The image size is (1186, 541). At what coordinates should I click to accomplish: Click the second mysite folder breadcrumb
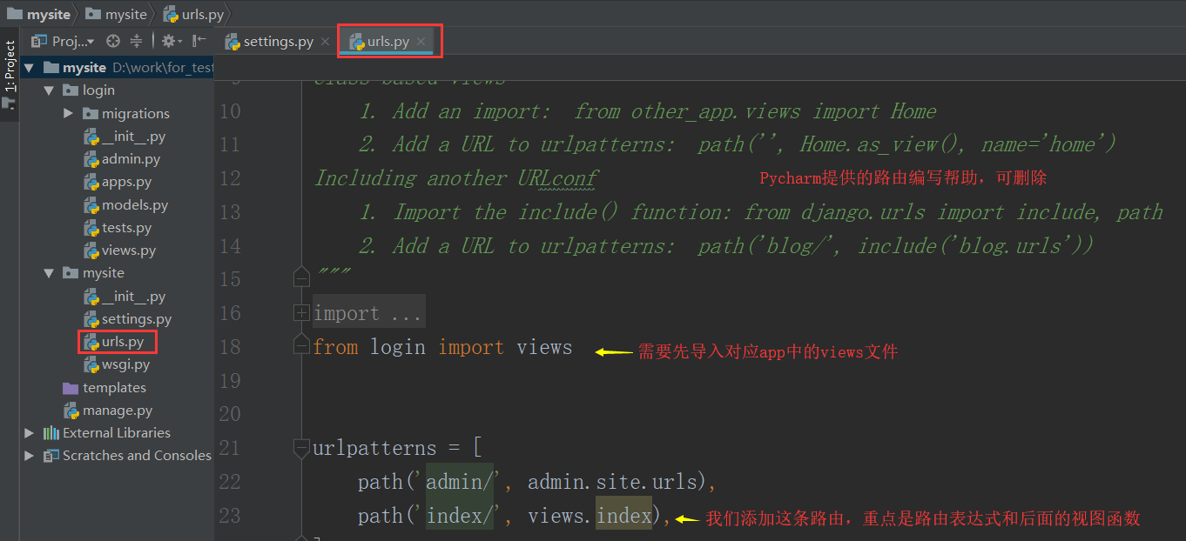[x=117, y=14]
